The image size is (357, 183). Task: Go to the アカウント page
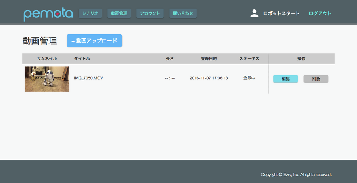point(150,13)
